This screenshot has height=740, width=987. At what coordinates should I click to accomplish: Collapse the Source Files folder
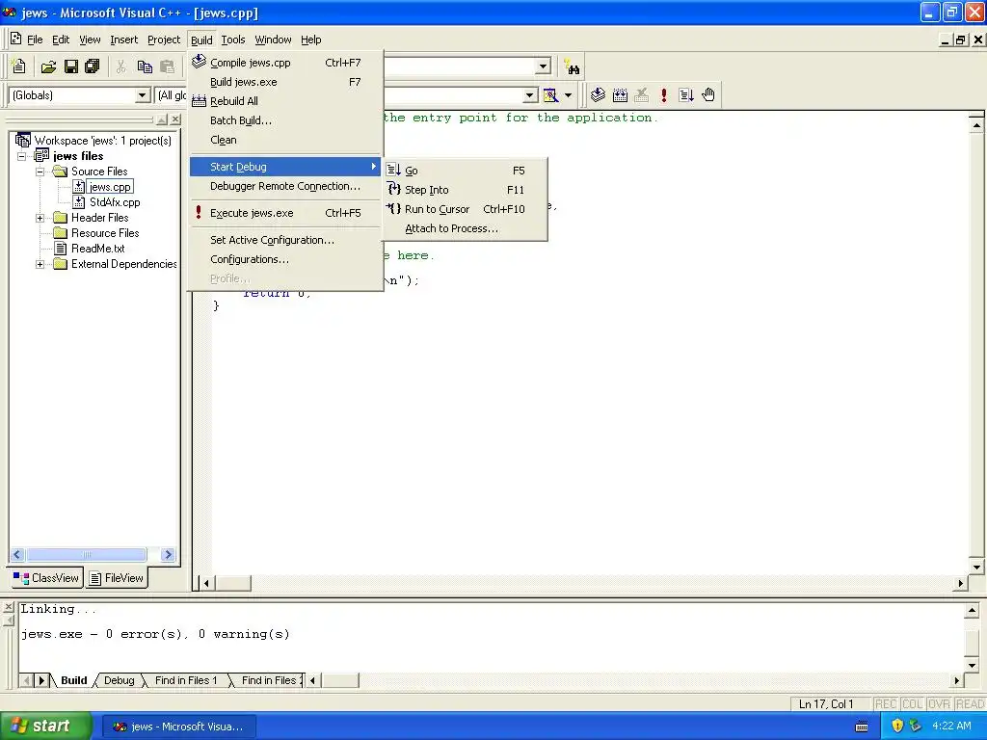pyautogui.click(x=40, y=172)
